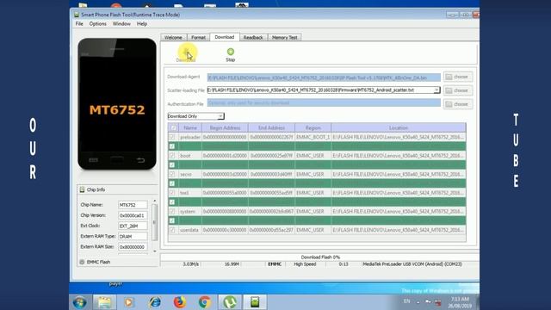Click the Extern RAM Type field DRAM
The image size is (551, 310).
pos(133,237)
